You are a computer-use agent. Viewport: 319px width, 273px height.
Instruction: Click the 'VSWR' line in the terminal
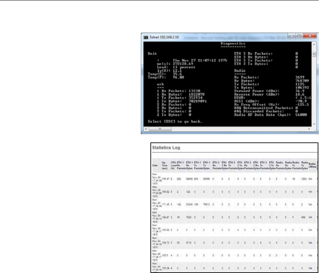(273, 98)
